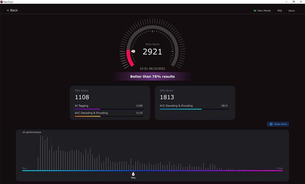Click the Nero Score app icon in title bar
This screenshot has width=305, height=184.
click(x=2, y=2)
